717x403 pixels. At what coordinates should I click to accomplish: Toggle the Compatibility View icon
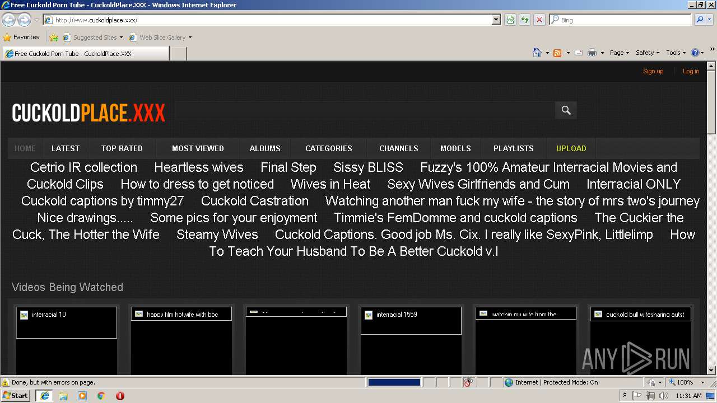coord(510,20)
